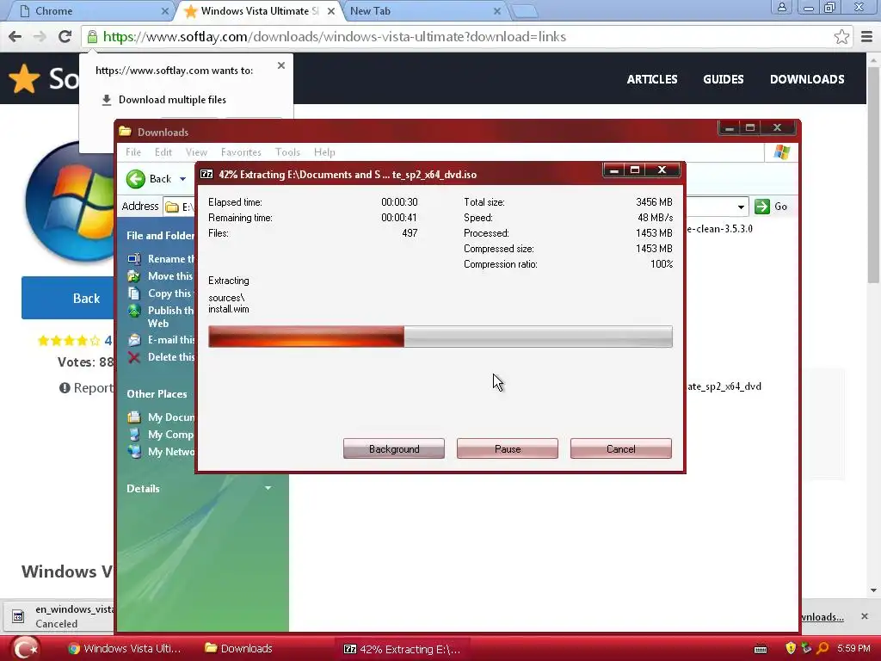This screenshot has width=881, height=661.
Task: Switch to Downloads taskbar button
Action: point(239,649)
